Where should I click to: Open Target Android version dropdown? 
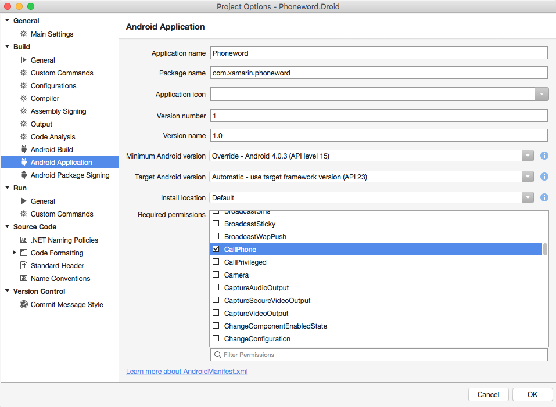click(528, 177)
